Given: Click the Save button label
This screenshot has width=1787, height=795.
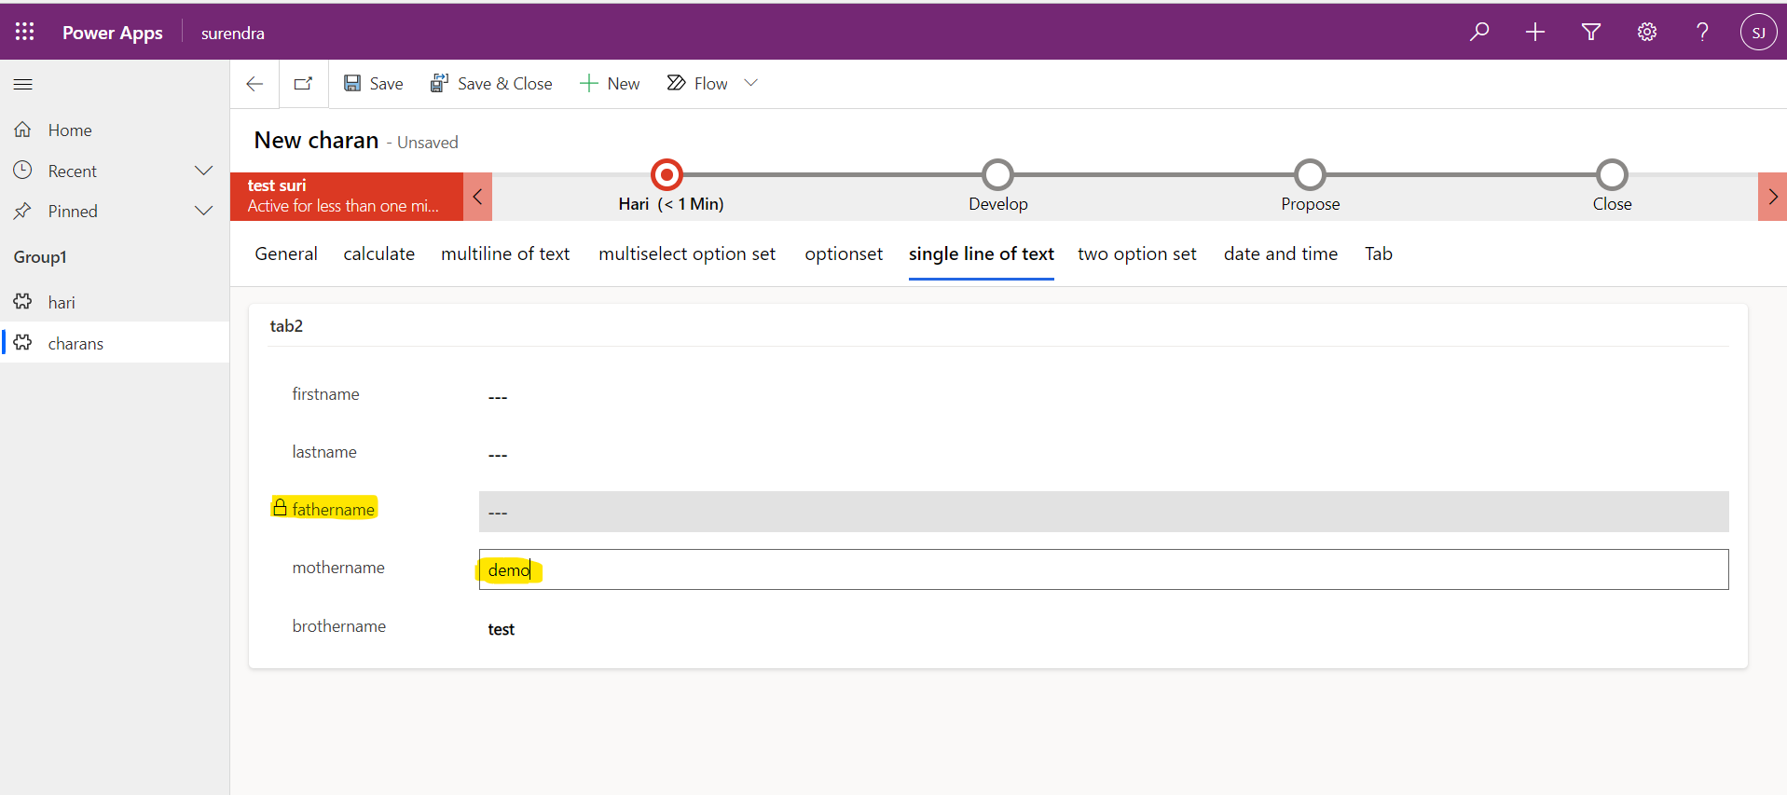Looking at the screenshot, I should [x=386, y=84].
